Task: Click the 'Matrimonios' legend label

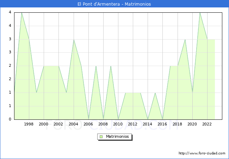Action: pos(117,136)
